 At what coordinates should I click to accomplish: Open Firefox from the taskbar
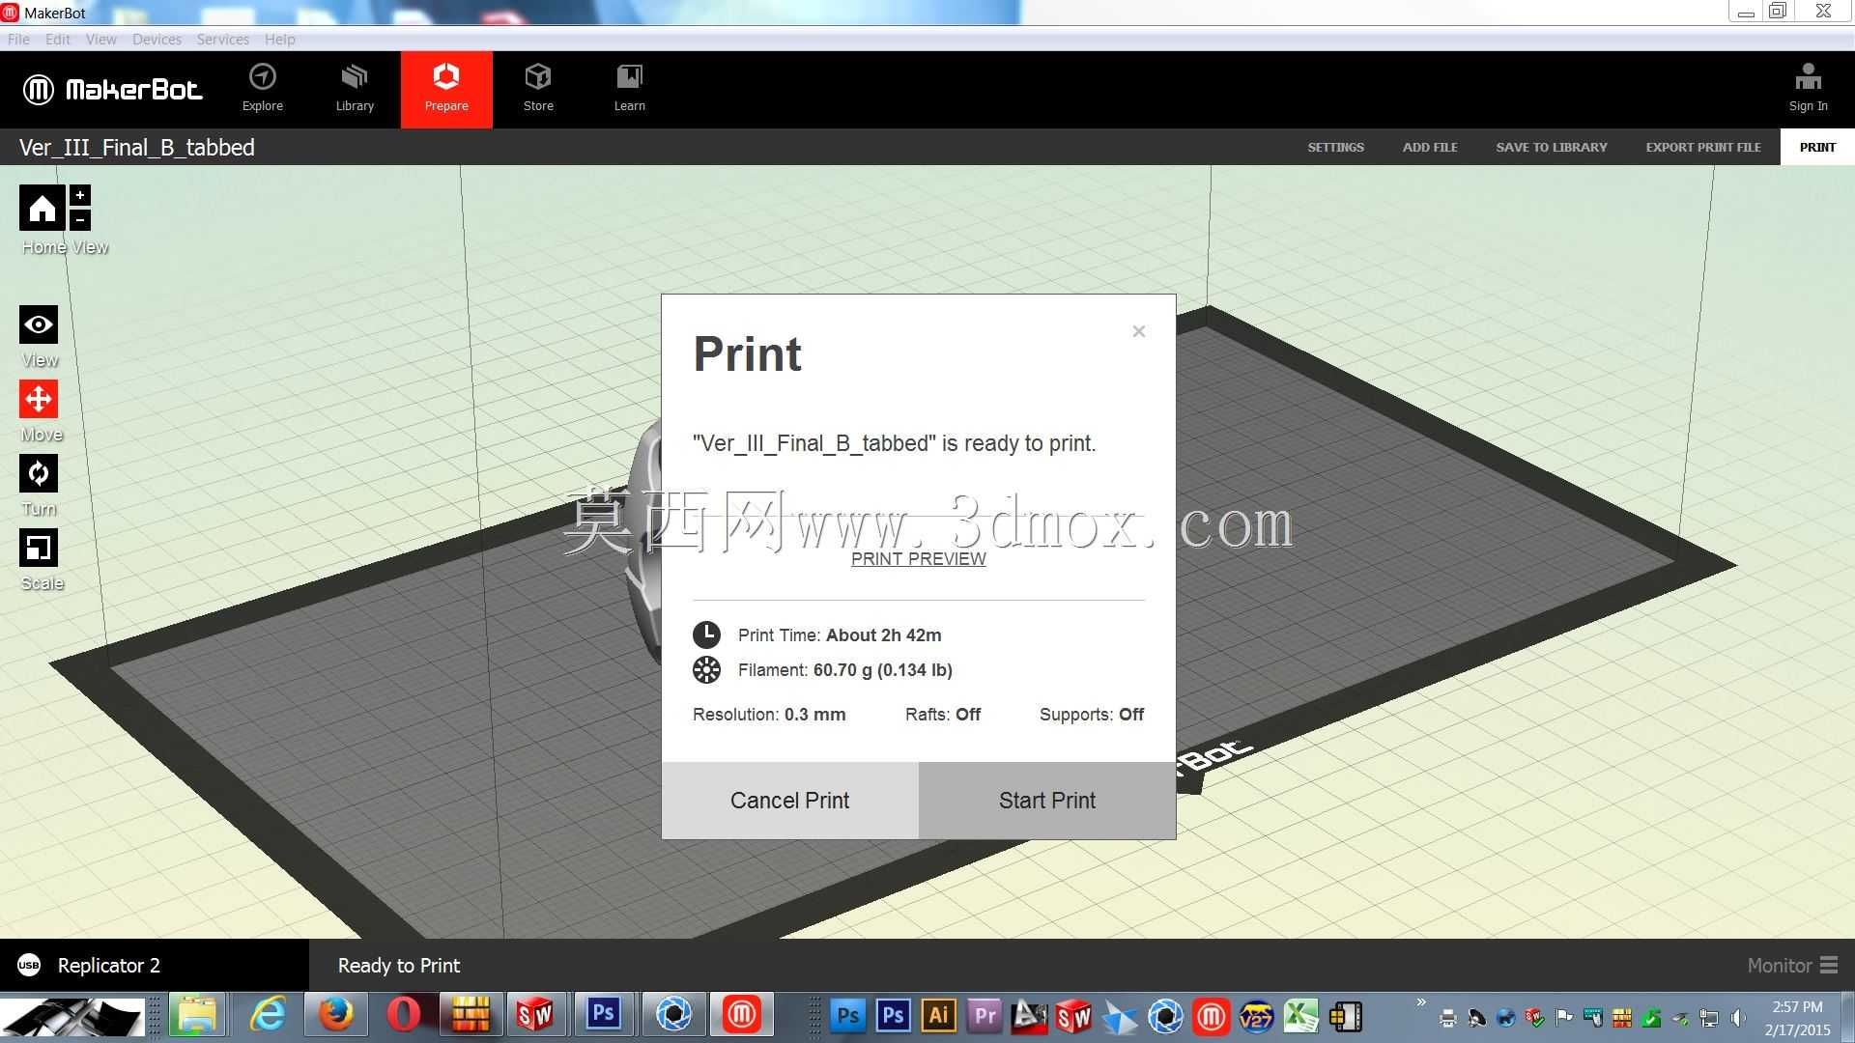point(336,1016)
